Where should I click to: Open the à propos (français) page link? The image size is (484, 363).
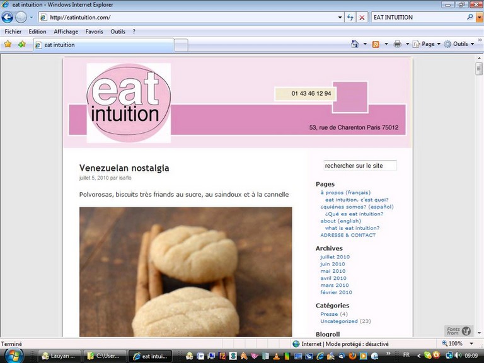click(345, 193)
